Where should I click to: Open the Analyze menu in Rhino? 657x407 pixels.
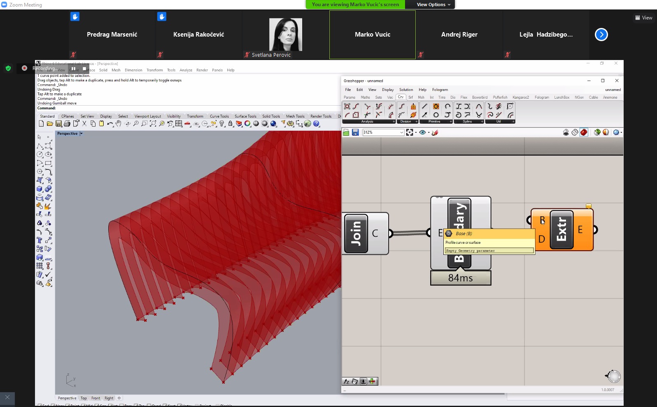pos(186,70)
